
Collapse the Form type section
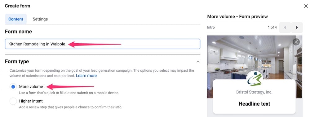(x=198, y=62)
